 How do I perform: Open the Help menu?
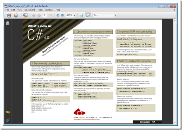click(58, 10)
